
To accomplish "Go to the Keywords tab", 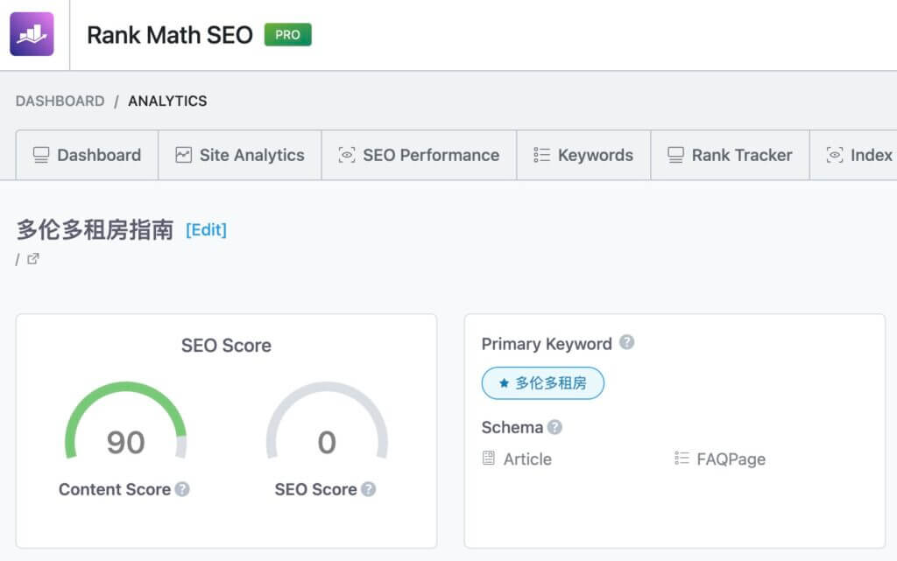I will 583,156.
